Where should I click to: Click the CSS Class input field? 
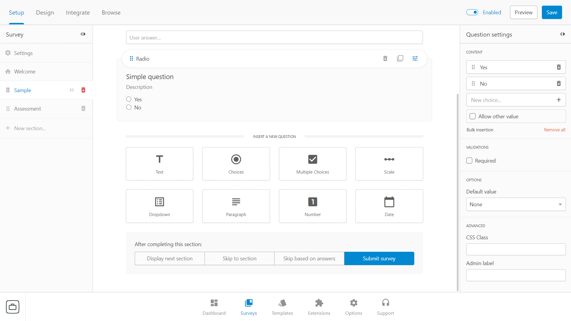click(x=516, y=249)
